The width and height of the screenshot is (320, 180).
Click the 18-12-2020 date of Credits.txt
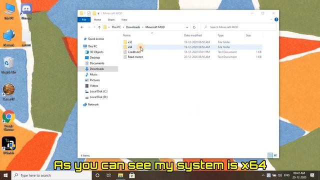click(196, 52)
